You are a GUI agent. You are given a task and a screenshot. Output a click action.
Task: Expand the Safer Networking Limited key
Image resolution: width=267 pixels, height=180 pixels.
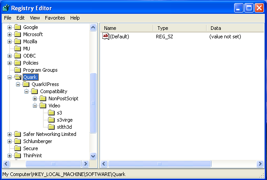(9, 135)
